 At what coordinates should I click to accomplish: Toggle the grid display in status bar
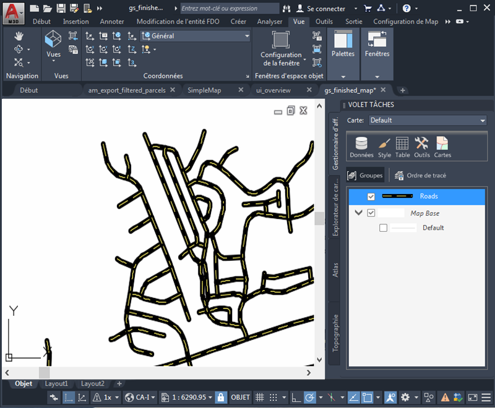(x=259, y=397)
